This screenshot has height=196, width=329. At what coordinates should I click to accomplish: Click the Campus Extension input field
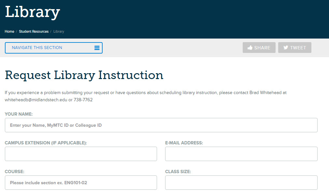pyautogui.click(x=80, y=154)
